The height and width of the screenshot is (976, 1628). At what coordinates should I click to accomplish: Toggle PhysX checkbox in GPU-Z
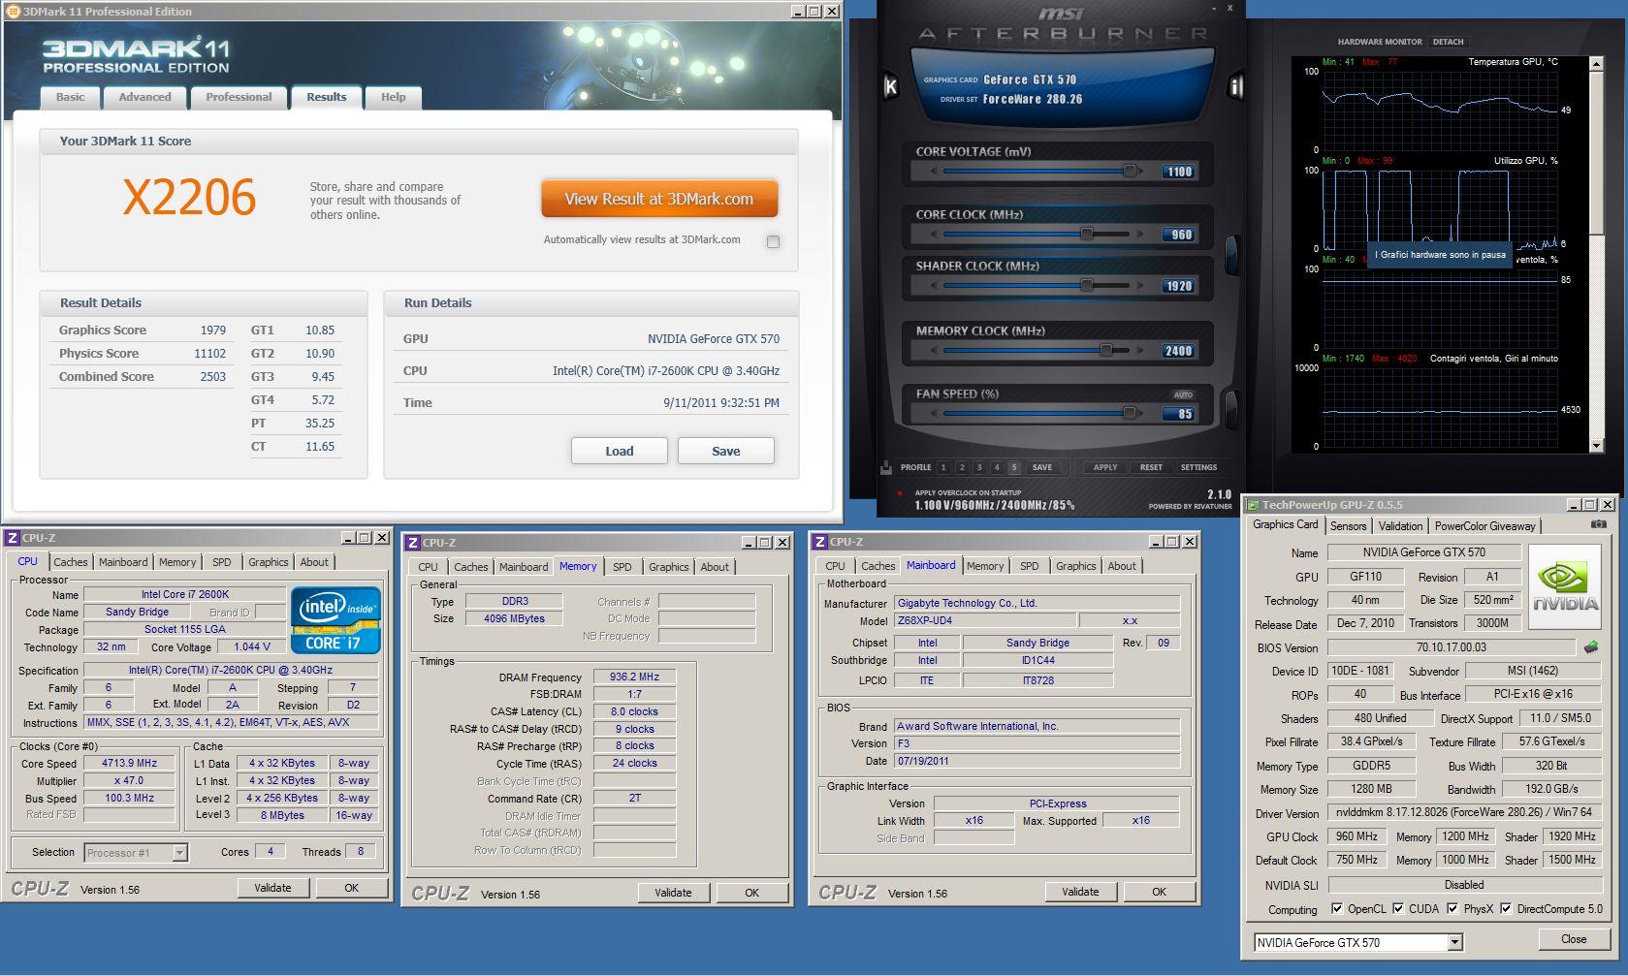pyautogui.click(x=1452, y=909)
